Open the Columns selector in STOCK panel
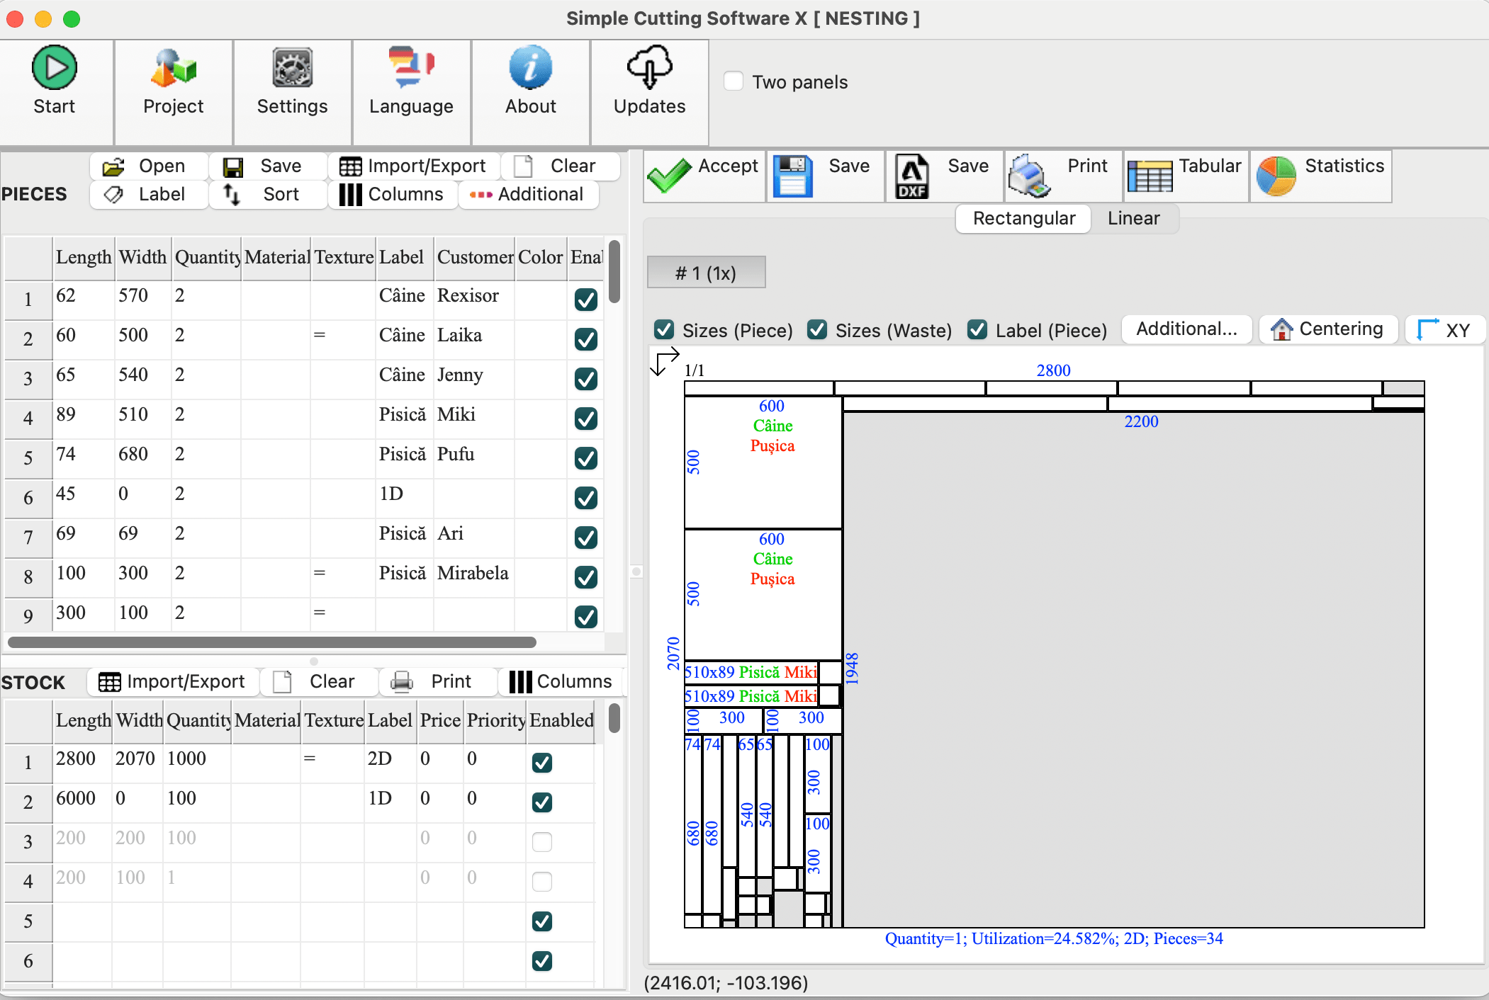This screenshot has height=1000, width=1489. click(x=561, y=681)
